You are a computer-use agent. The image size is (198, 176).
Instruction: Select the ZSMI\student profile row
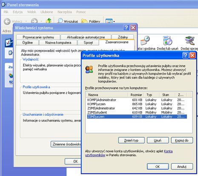point(137,113)
